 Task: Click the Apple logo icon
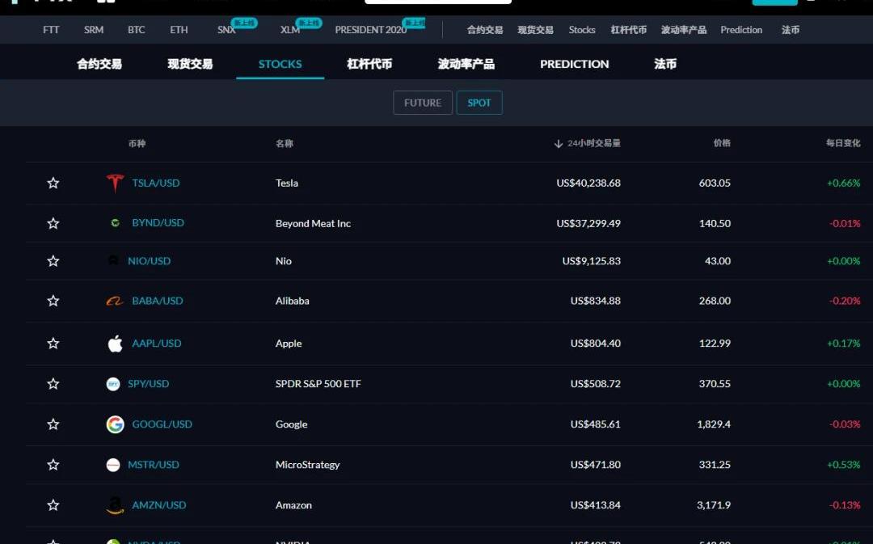(116, 344)
